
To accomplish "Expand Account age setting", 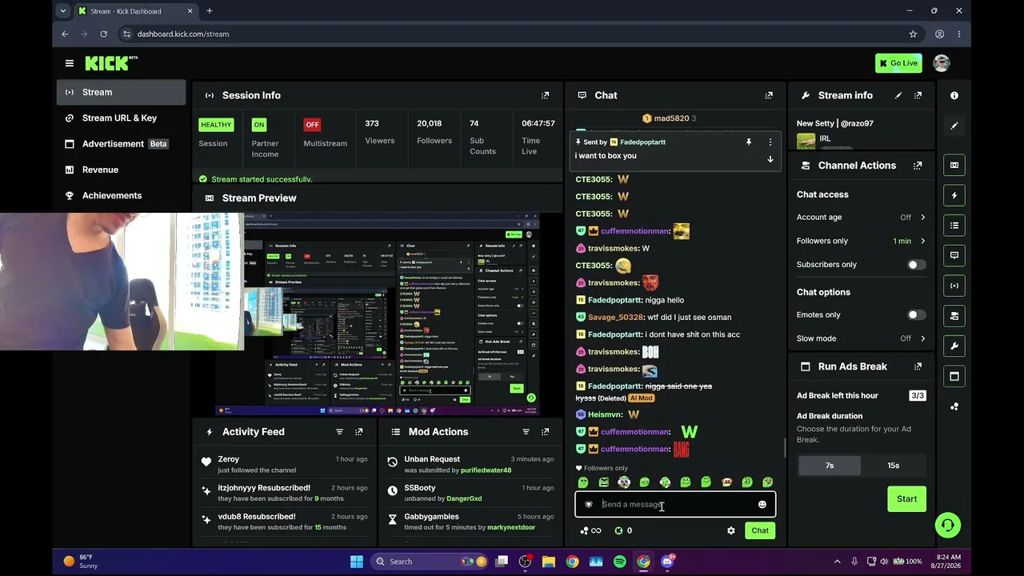I will pos(922,218).
